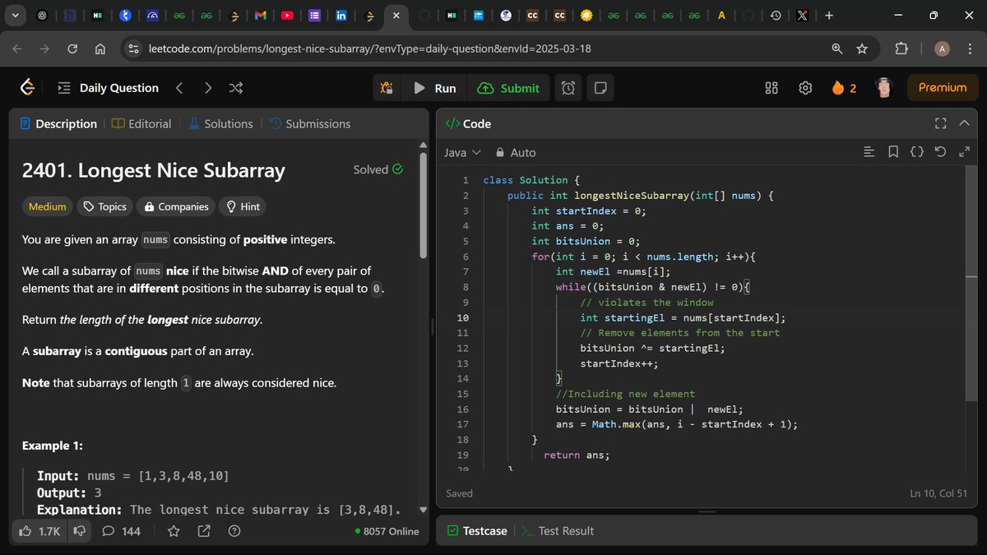
Task: Click the Premium button
Action: tap(942, 87)
